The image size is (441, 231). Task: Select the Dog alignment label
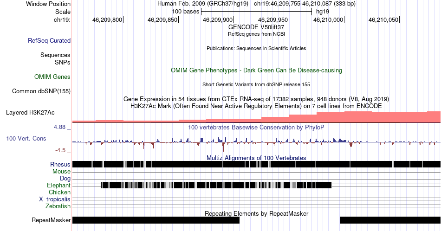65,179
